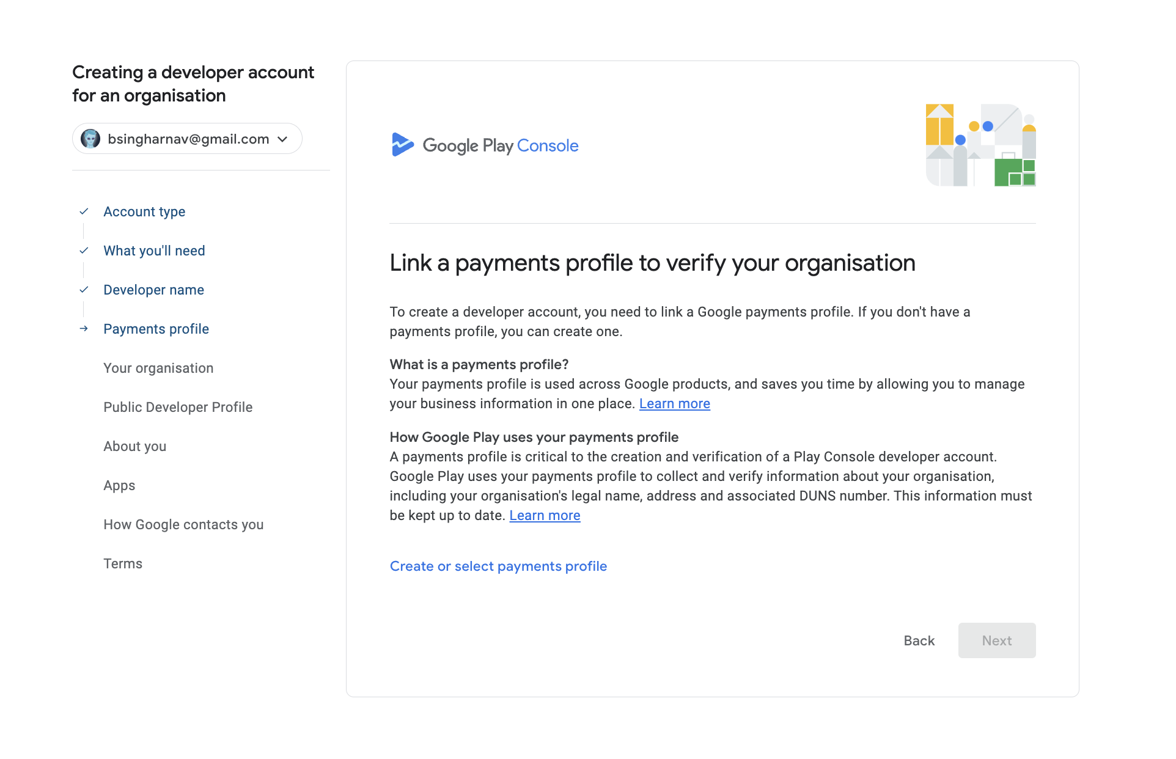Select the Developer name step
The width and height of the screenshot is (1176, 759).
(x=153, y=290)
